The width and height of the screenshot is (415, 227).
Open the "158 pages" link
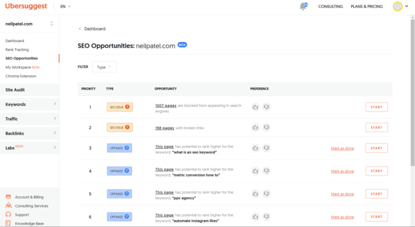(165, 128)
